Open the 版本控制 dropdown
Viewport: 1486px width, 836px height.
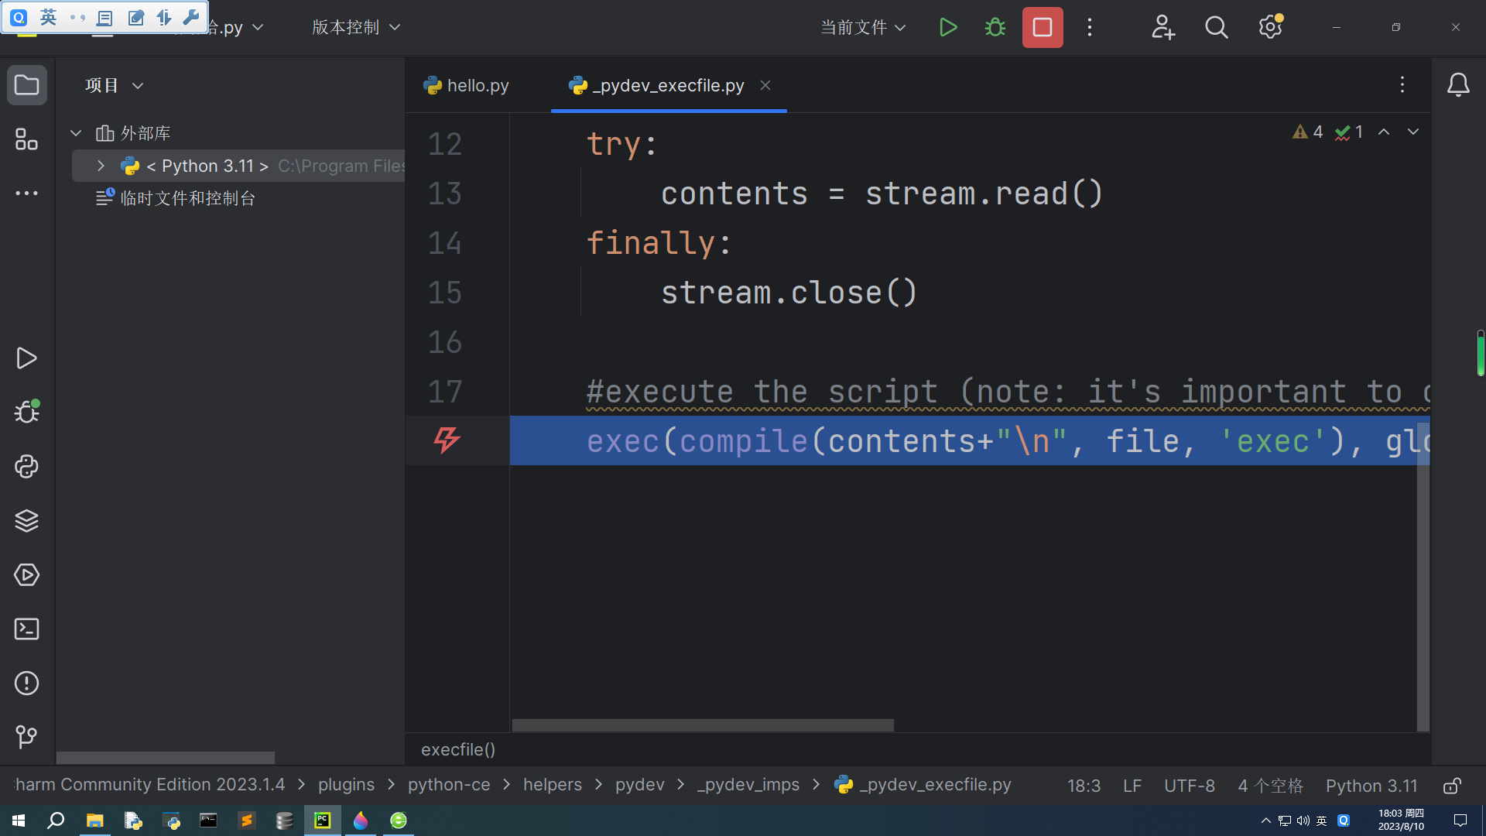pos(357,28)
